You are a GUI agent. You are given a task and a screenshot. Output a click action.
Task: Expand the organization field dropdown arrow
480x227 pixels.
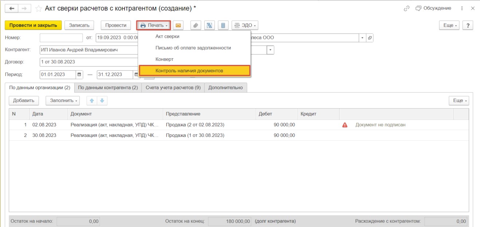click(x=362, y=38)
